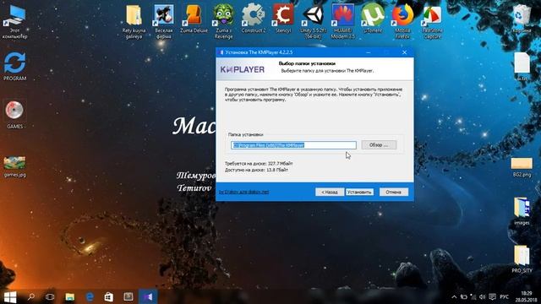541x304 pixels.
Task: Select the images folder on the desktop
Action: [x=522, y=211]
